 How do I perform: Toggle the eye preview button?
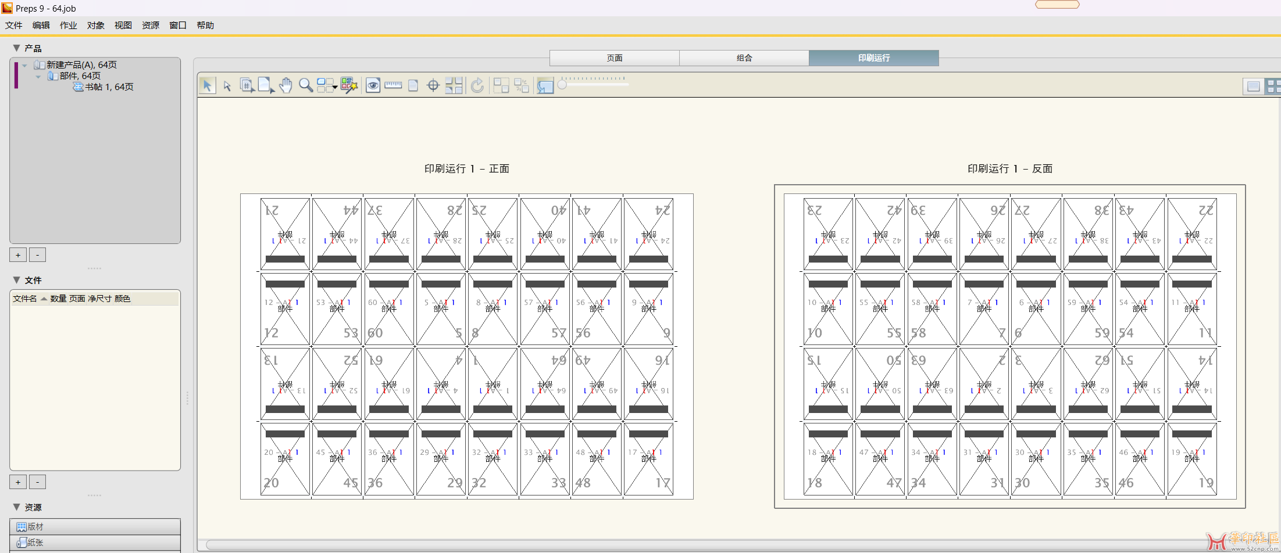coord(373,85)
